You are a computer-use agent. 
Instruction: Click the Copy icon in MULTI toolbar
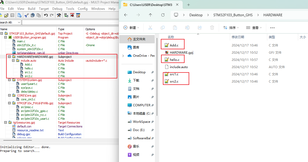pyautogui.click(x=32, y=15)
